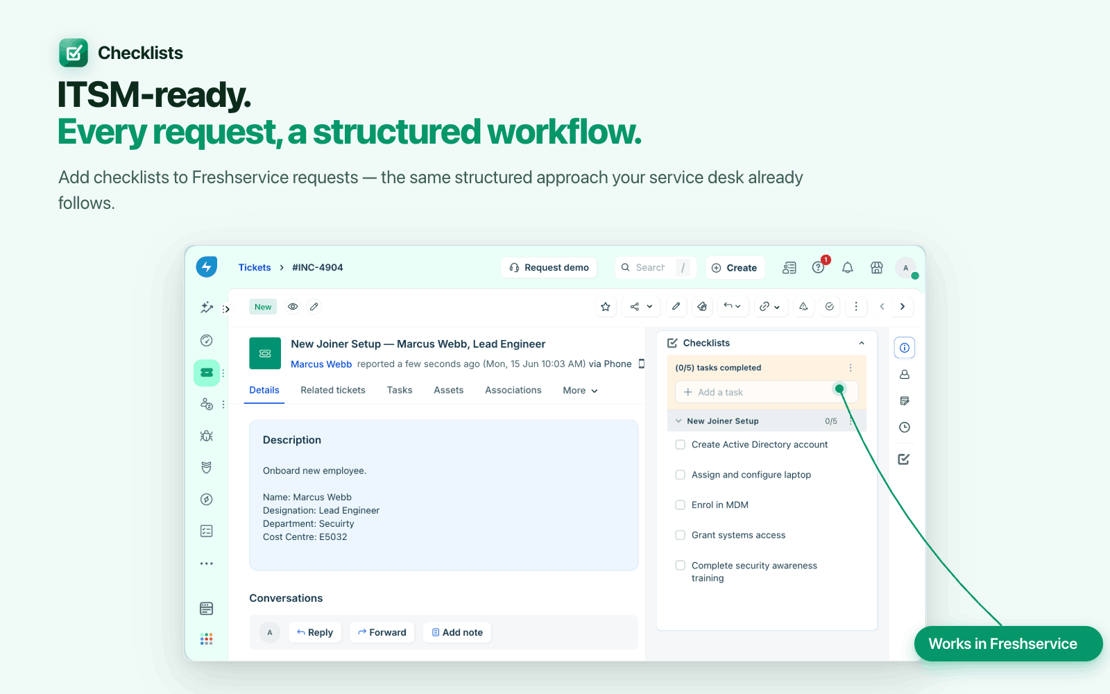Open the notes icon in right rail
This screenshot has height=694, width=1110.
click(x=905, y=401)
